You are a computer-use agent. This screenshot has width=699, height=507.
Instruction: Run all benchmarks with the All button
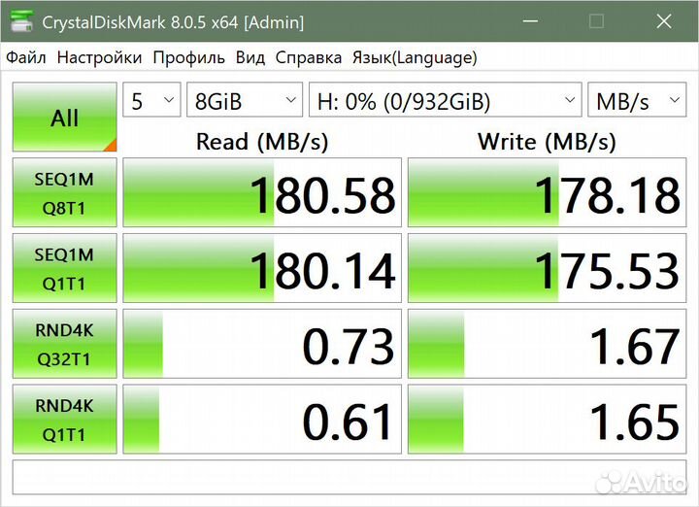point(65,118)
